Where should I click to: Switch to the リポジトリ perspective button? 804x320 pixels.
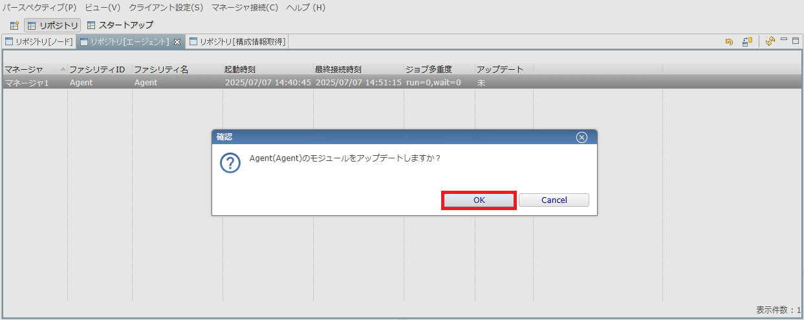click(x=52, y=25)
